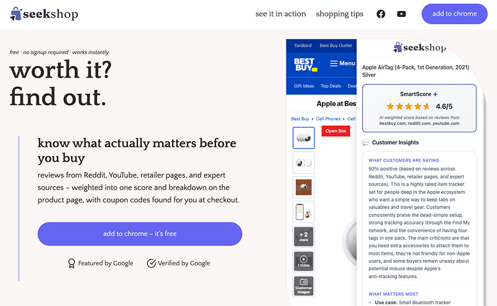This screenshot has height=306, width=497.
Task: Click the Customer Insights chat bubble icon
Action: 365,142
